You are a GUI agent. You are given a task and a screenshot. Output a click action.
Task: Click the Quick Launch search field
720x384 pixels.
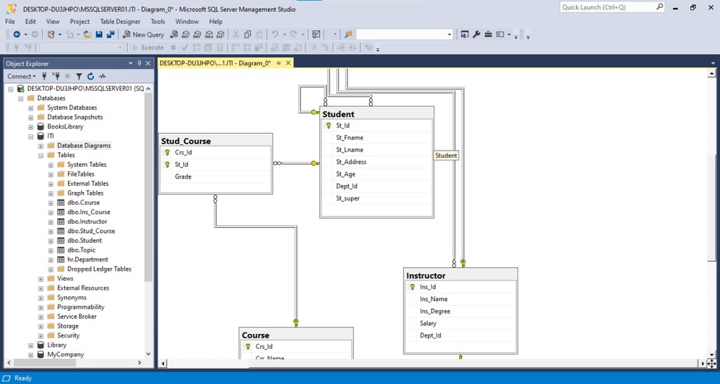tap(607, 7)
